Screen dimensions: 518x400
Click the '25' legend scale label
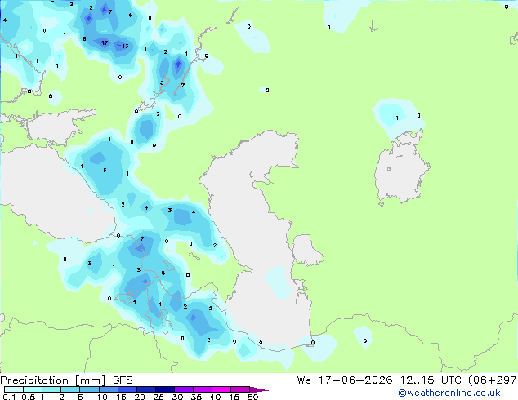click(159, 397)
